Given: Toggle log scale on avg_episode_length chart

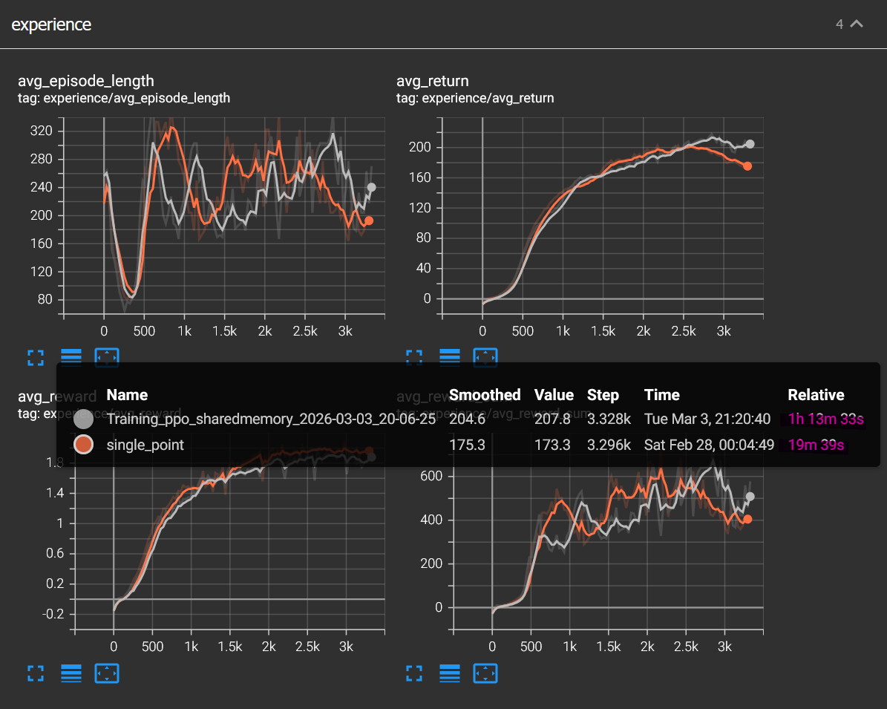Looking at the screenshot, I should 71,357.
